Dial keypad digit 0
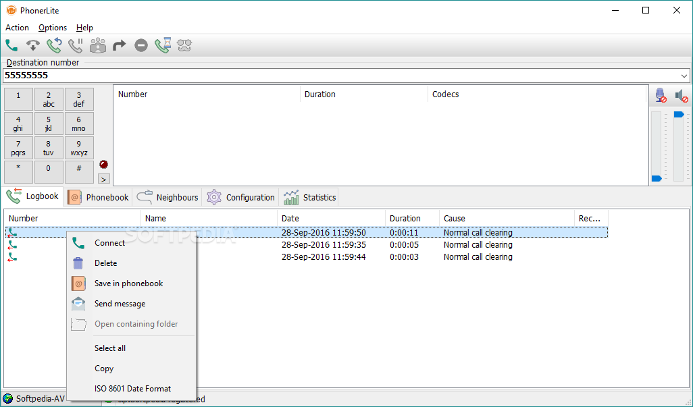693x407 pixels. point(49,172)
